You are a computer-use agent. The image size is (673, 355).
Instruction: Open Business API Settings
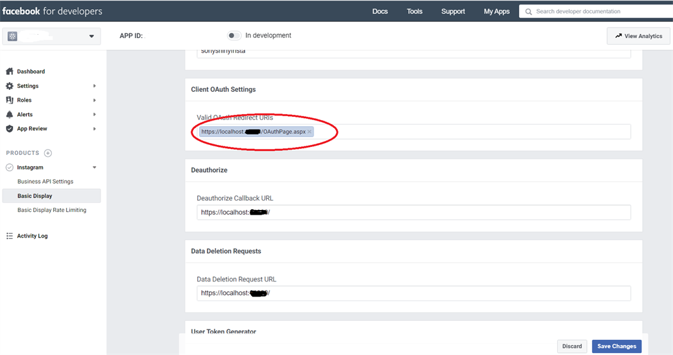45,181
